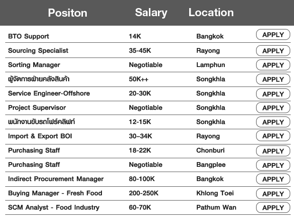Viewport: 294px width, 221px height.
Task: Click the Salary column header
Action: [151, 13]
